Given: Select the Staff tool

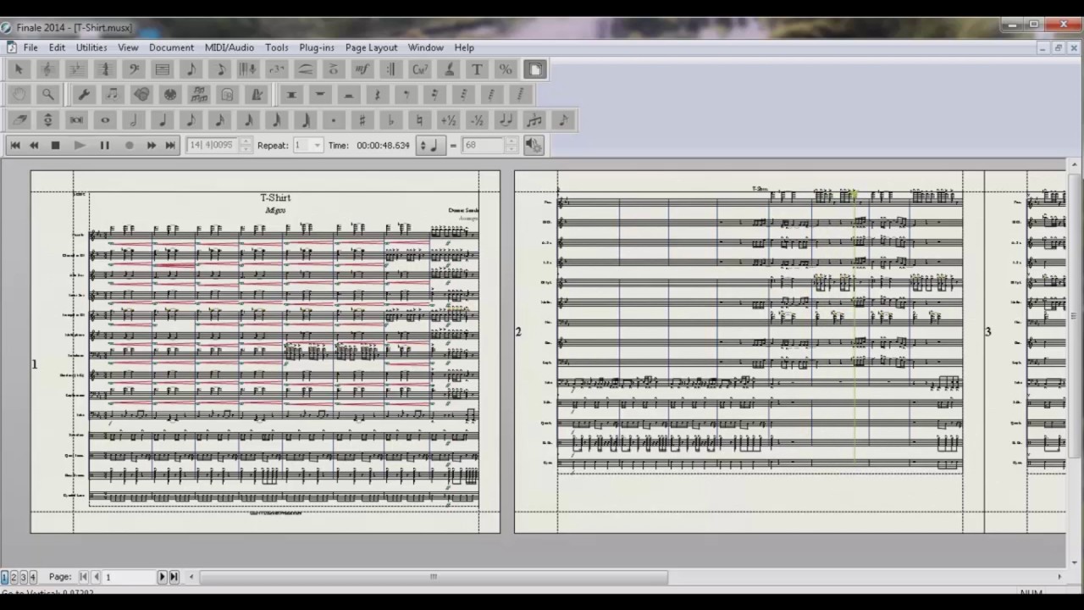Looking at the screenshot, I should (47, 69).
